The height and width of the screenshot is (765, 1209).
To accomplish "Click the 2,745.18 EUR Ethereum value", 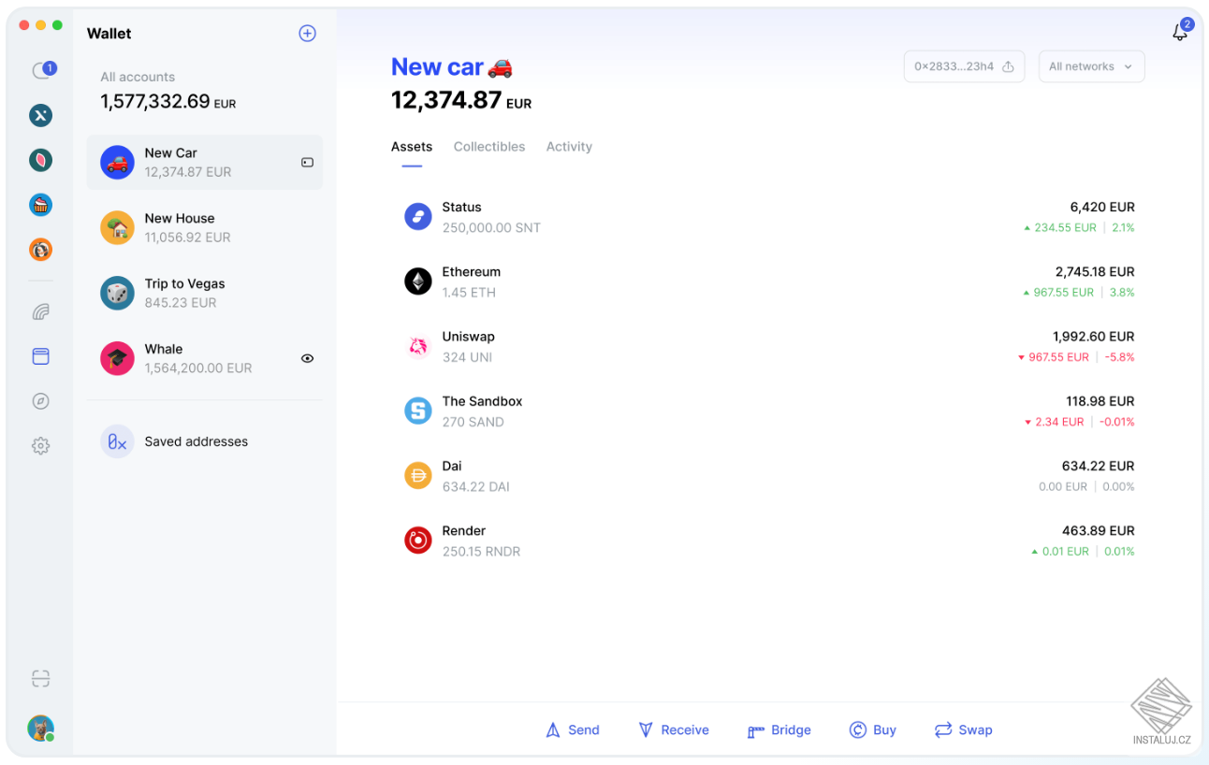I will pyautogui.click(x=1095, y=272).
